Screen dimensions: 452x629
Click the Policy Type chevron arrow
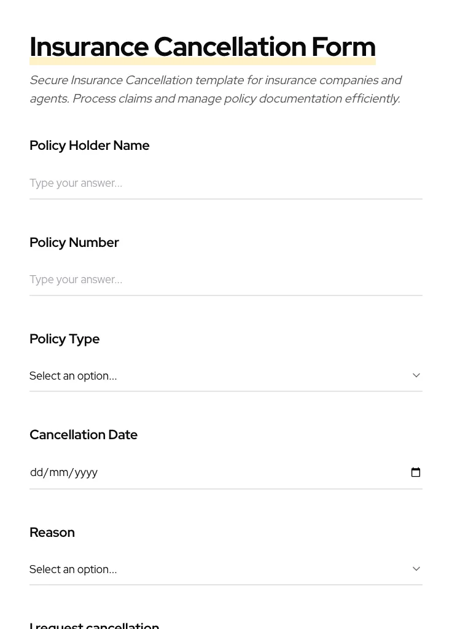[x=416, y=375]
